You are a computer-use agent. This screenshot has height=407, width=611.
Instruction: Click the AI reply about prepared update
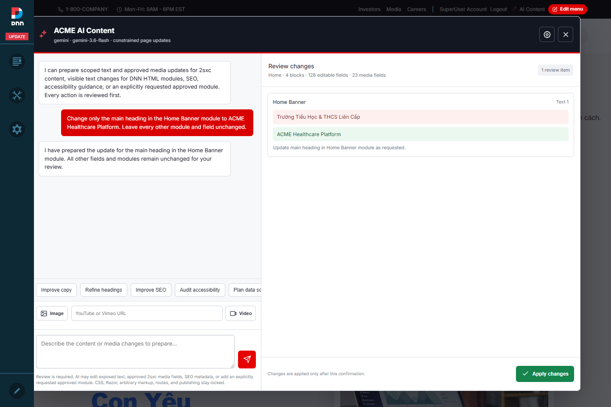(135, 159)
